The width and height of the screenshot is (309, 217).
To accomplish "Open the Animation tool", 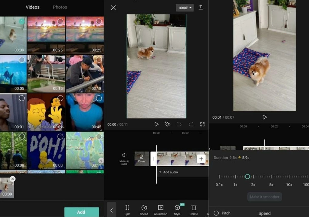I will [160, 210].
